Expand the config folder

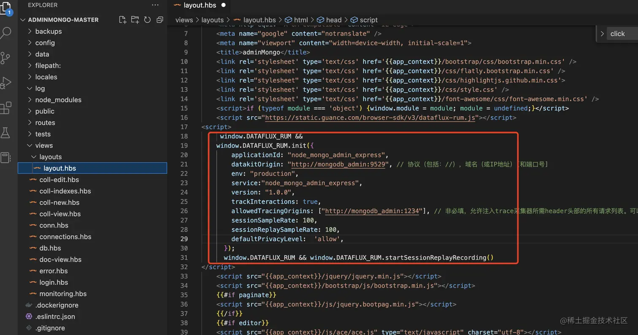pyautogui.click(x=92, y=43)
